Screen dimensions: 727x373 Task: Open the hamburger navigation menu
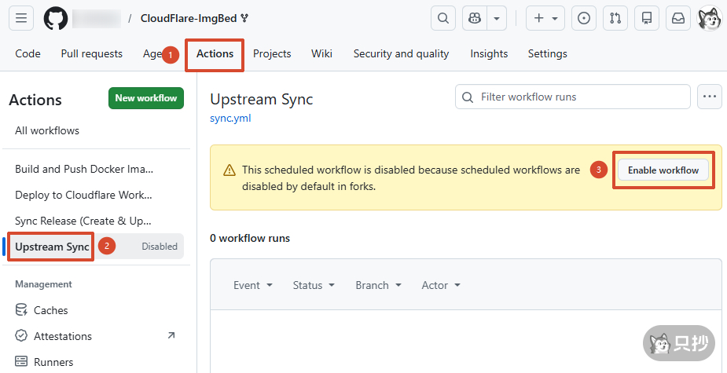(21, 18)
